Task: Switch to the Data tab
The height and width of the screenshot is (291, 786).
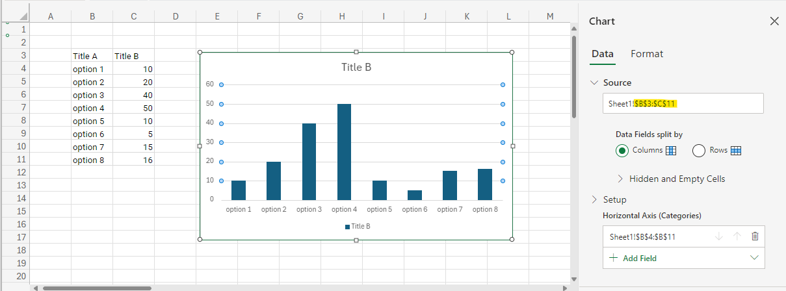Action: point(603,54)
